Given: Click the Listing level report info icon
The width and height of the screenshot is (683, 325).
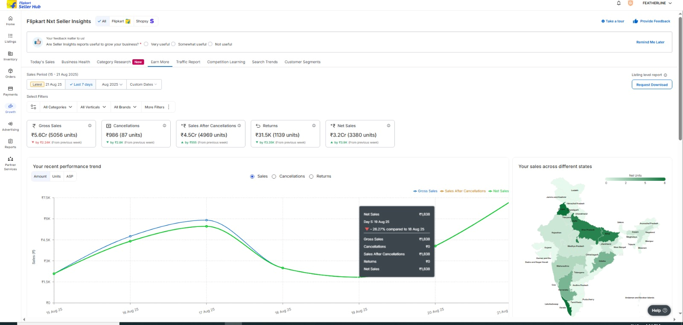Looking at the screenshot, I should tap(665, 75).
